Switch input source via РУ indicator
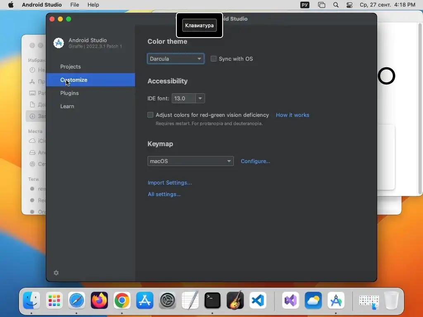This screenshot has width=423, height=317. click(305, 5)
